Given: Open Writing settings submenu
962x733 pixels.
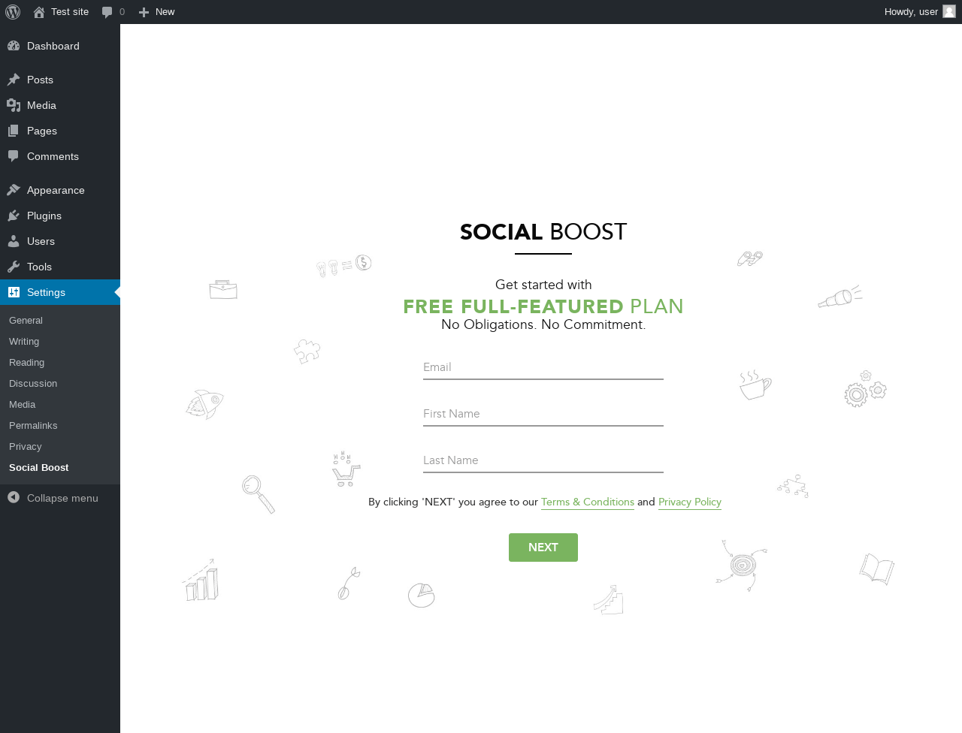Looking at the screenshot, I should click(24, 341).
